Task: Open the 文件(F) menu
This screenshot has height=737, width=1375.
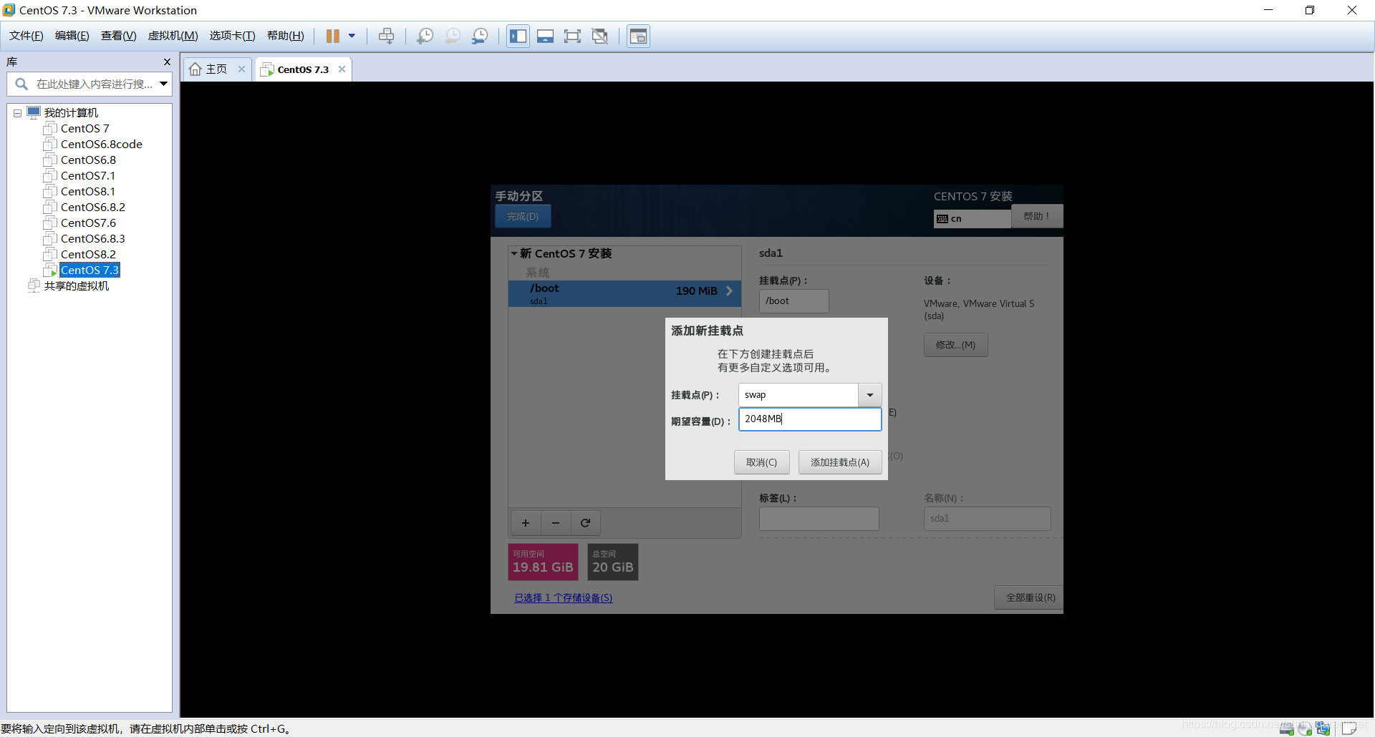Action: tap(26, 36)
